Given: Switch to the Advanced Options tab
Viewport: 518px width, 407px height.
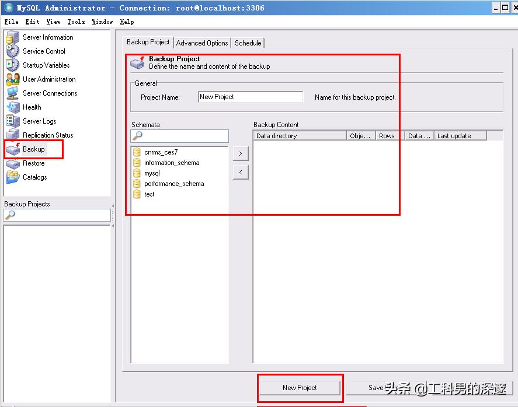Looking at the screenshot, I should click(x=202, y=43).
